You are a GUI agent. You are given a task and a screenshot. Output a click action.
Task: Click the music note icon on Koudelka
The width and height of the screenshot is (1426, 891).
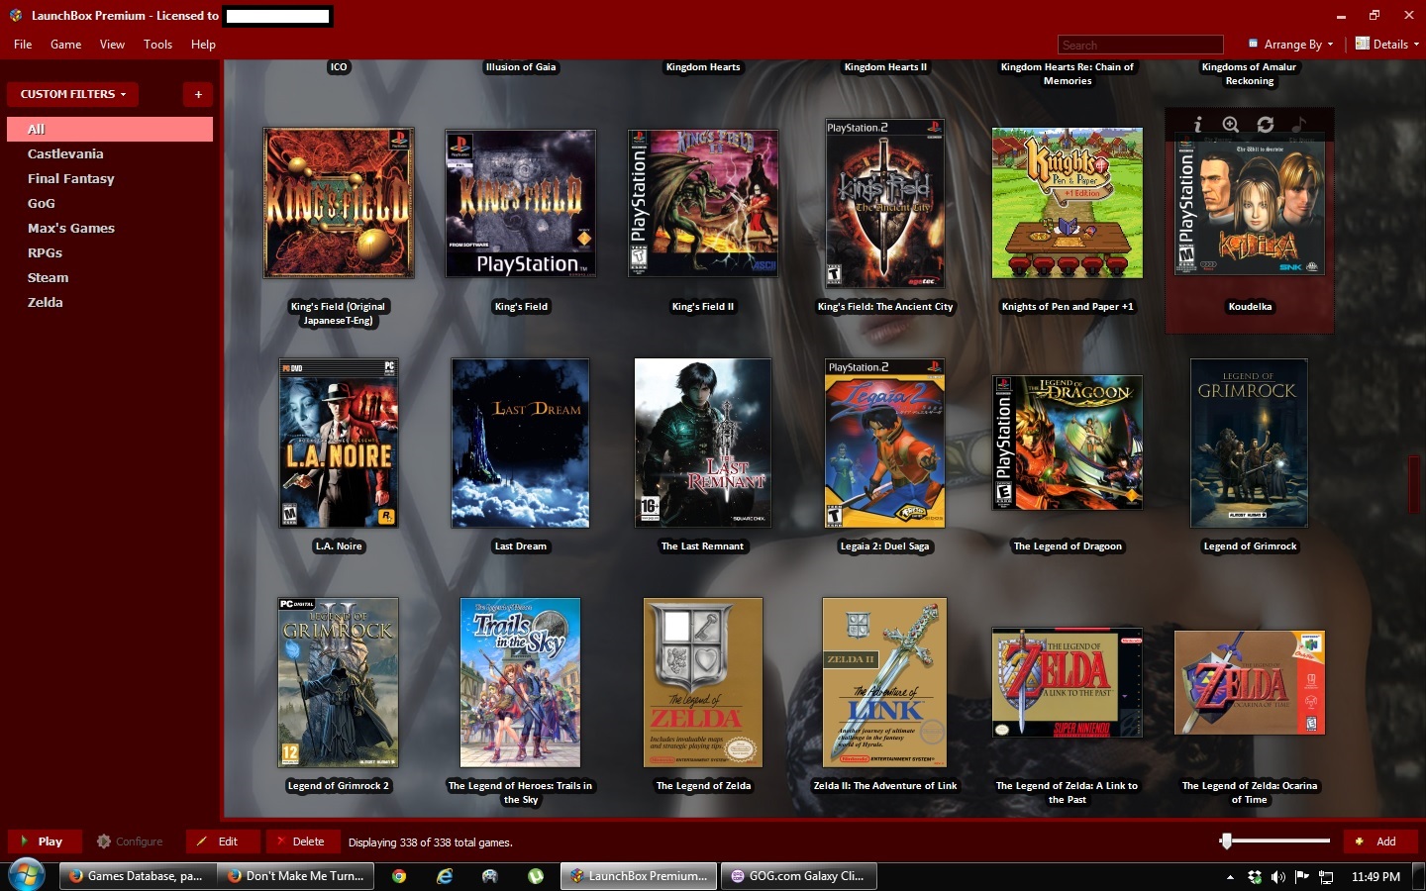click(1299, 125)
